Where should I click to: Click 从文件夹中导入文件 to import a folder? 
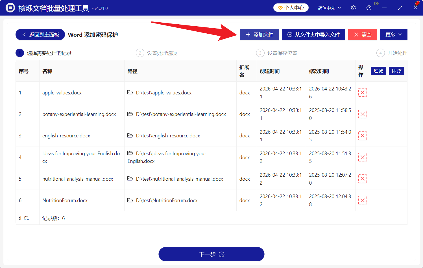(313, 34)
